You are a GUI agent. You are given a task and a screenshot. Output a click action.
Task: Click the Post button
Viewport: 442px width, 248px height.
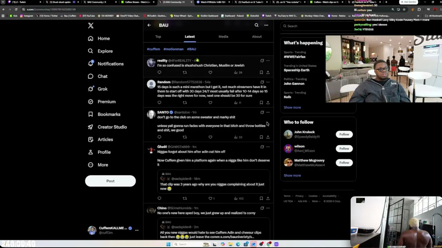(110, 181)
